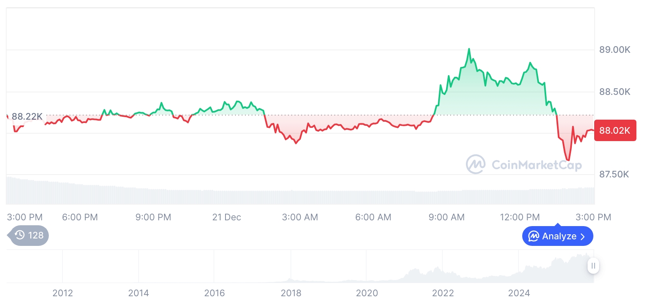Click the 87.50K price axis label
Screen dimensions: 648x302
point(614,174)
